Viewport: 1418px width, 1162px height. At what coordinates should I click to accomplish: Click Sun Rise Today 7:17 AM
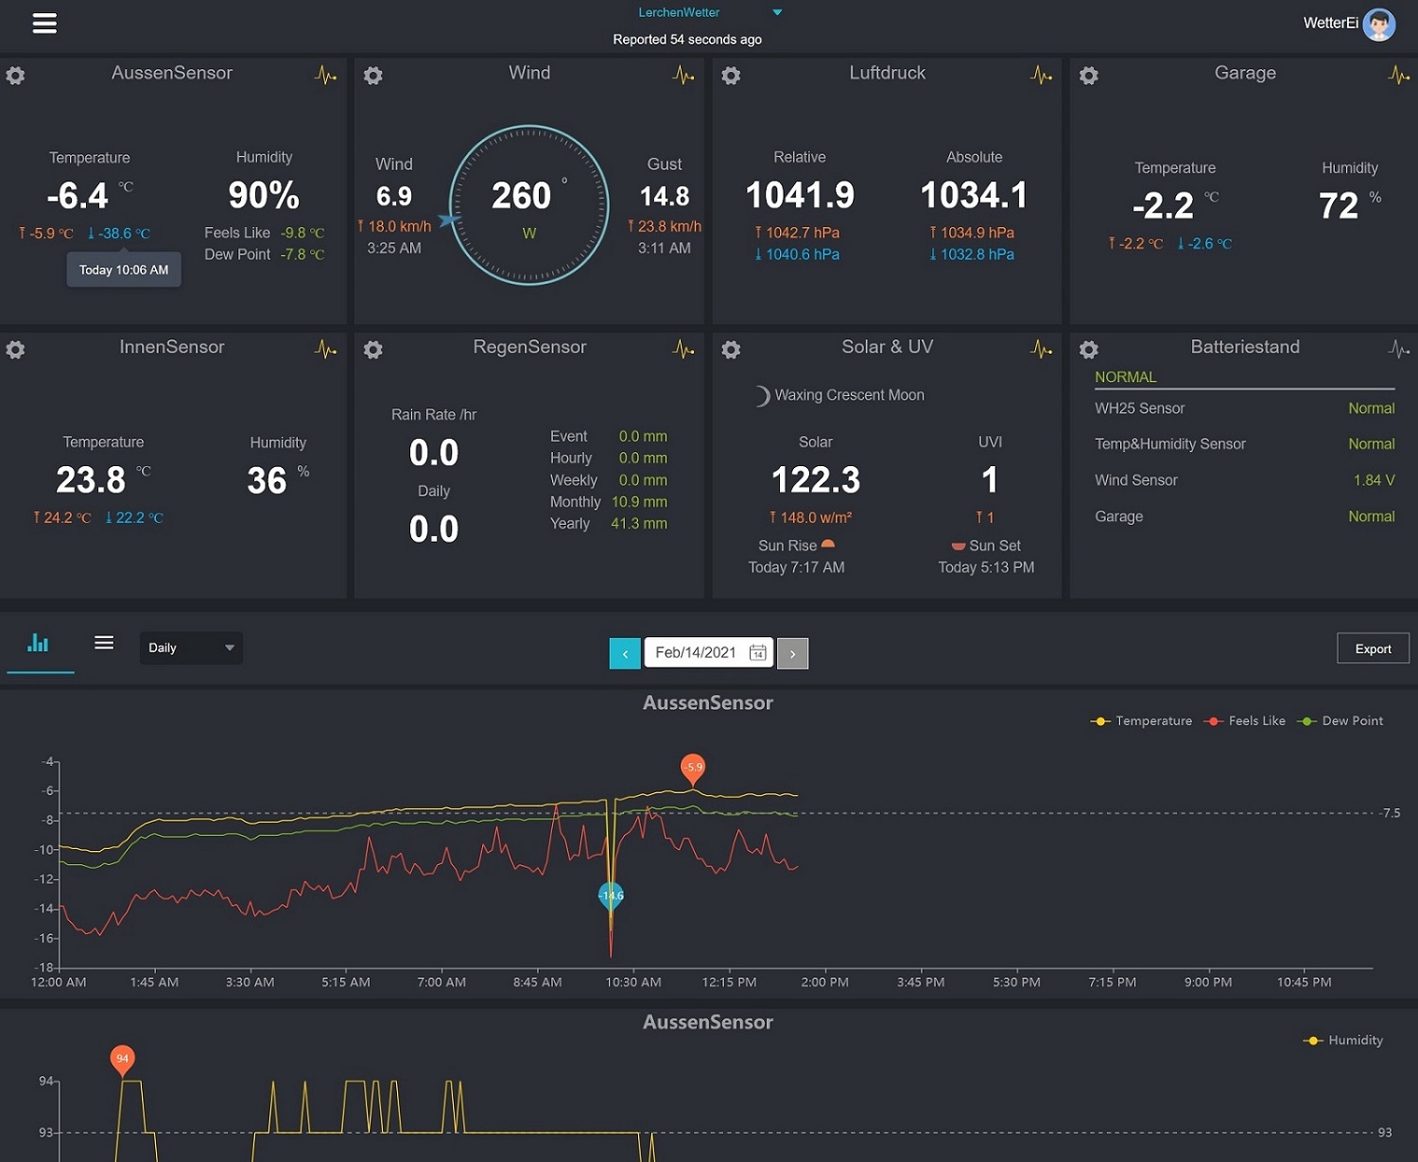click(796, 557)
